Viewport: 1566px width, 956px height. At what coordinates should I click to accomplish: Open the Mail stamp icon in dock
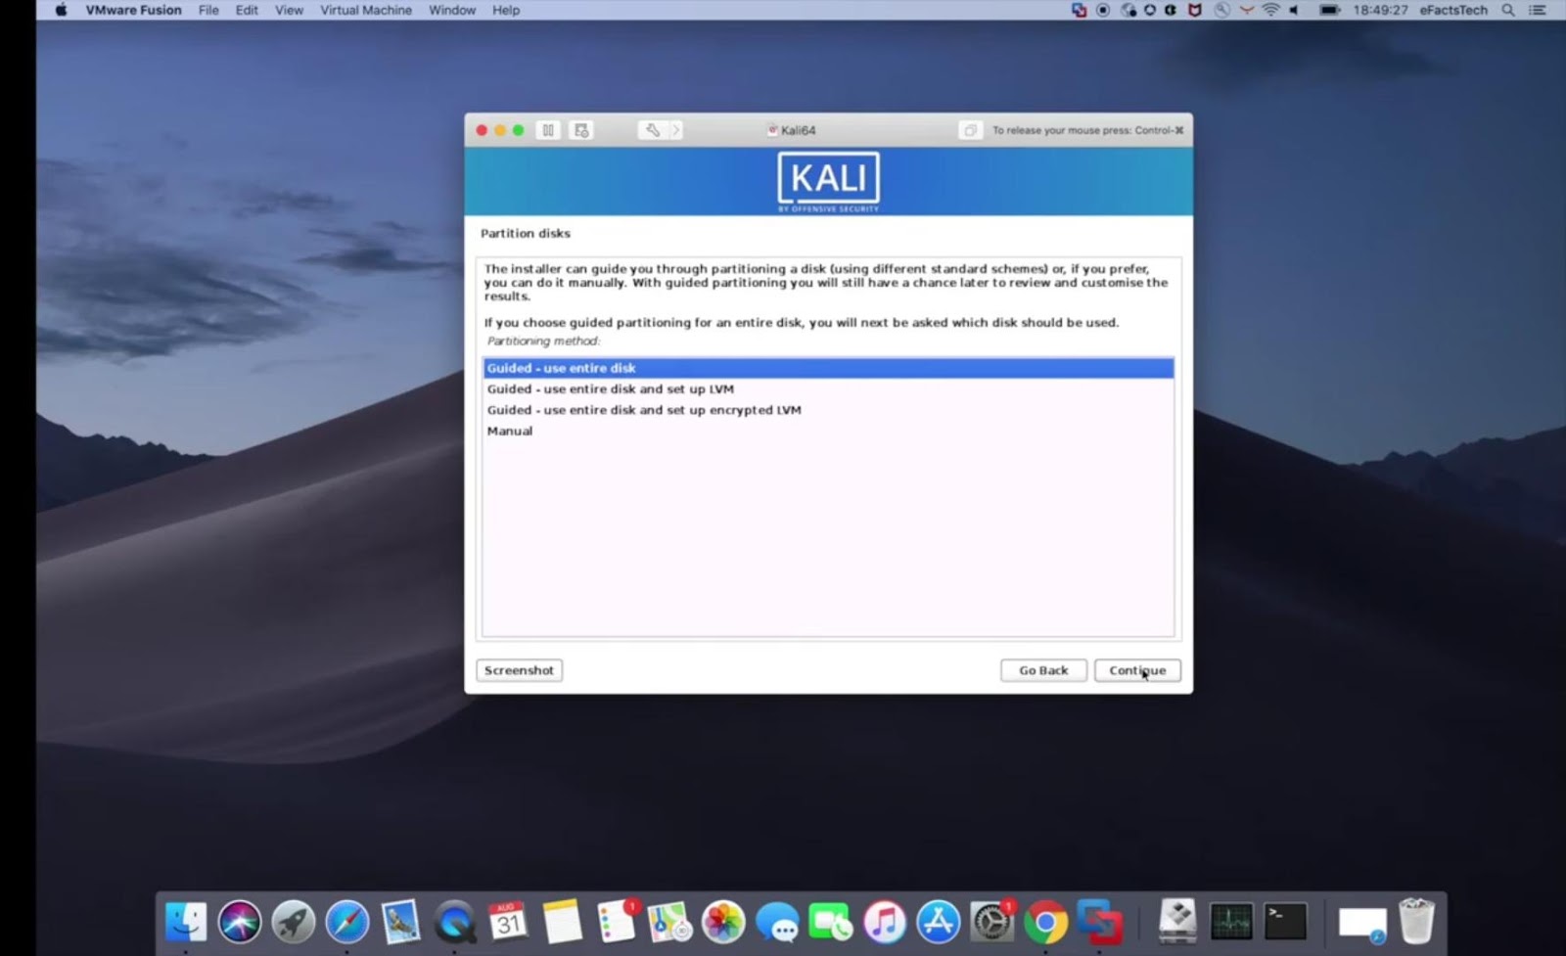pos(401,922)
